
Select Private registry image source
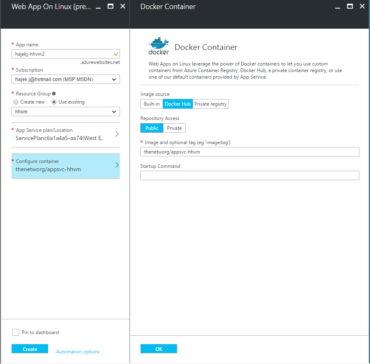click(210, 104)
